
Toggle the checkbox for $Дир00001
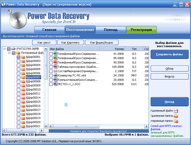(x=18, y=57)
